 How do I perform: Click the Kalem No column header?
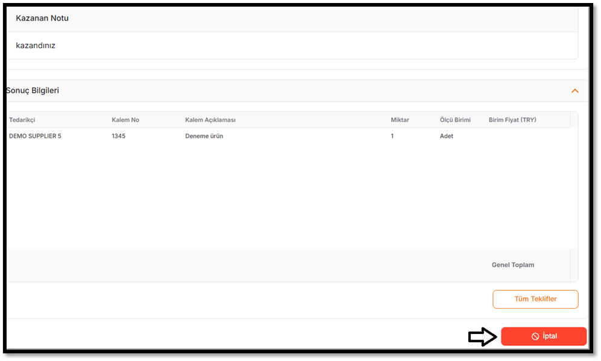pos(125,120)
